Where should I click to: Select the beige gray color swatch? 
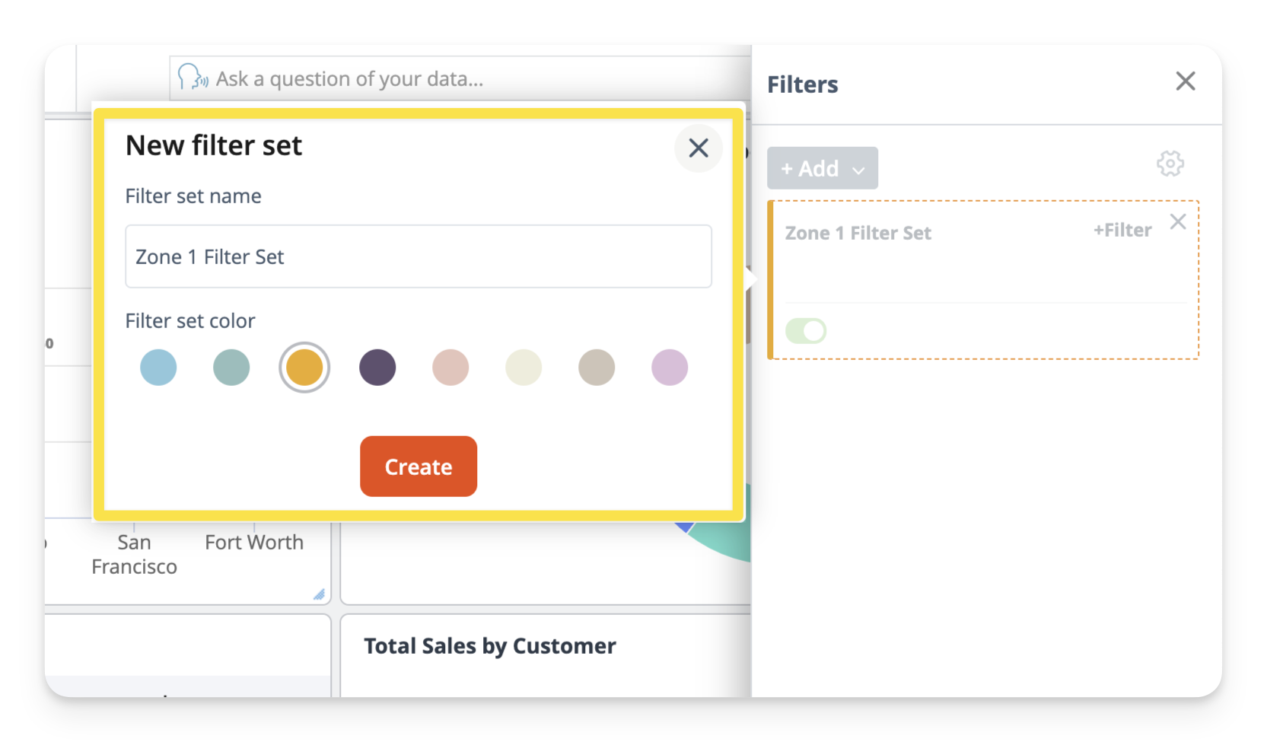click(597, 368)
